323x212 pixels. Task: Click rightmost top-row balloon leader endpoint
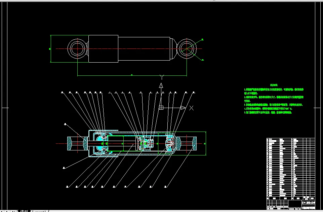[x=194, y=93]
